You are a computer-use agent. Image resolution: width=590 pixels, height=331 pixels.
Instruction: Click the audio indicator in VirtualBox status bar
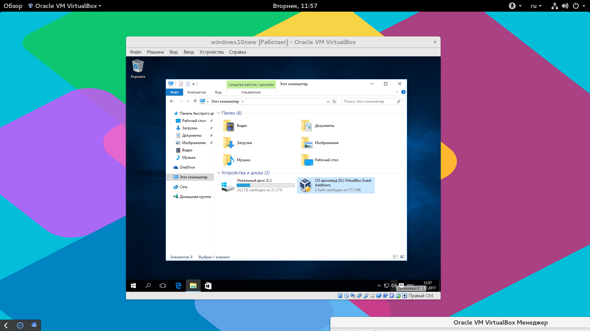(x=353, y=296)
